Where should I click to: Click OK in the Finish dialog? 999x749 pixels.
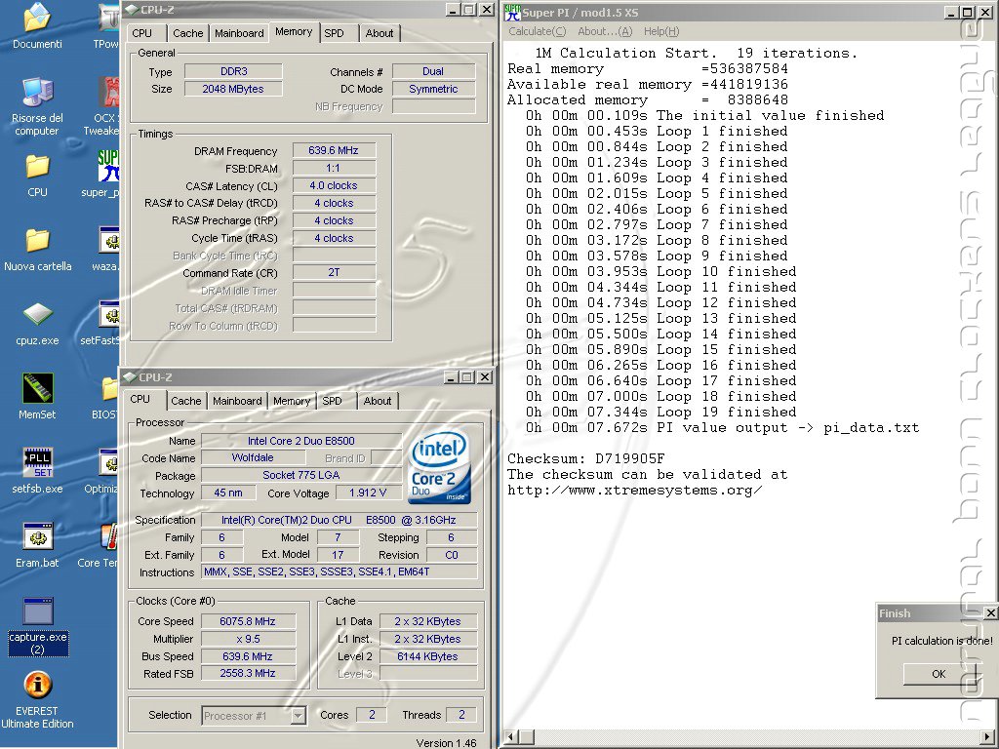939,673
